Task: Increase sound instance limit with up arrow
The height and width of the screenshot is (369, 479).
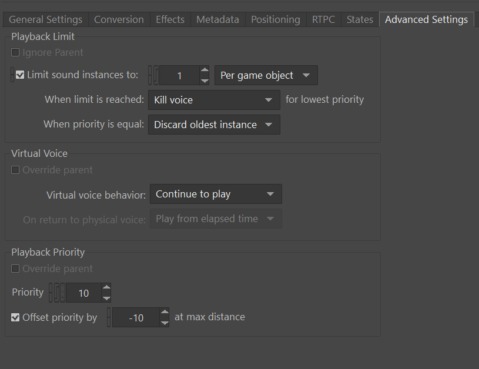Action: (205, 70)
